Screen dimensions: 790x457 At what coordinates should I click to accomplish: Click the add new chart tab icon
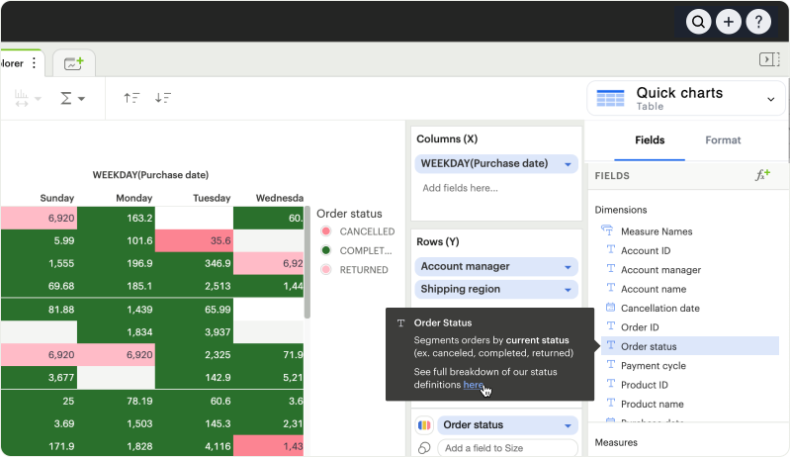coord(74,63)
